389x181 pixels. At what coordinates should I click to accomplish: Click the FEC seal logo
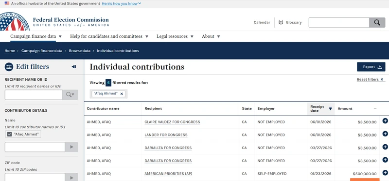(15, 22)
